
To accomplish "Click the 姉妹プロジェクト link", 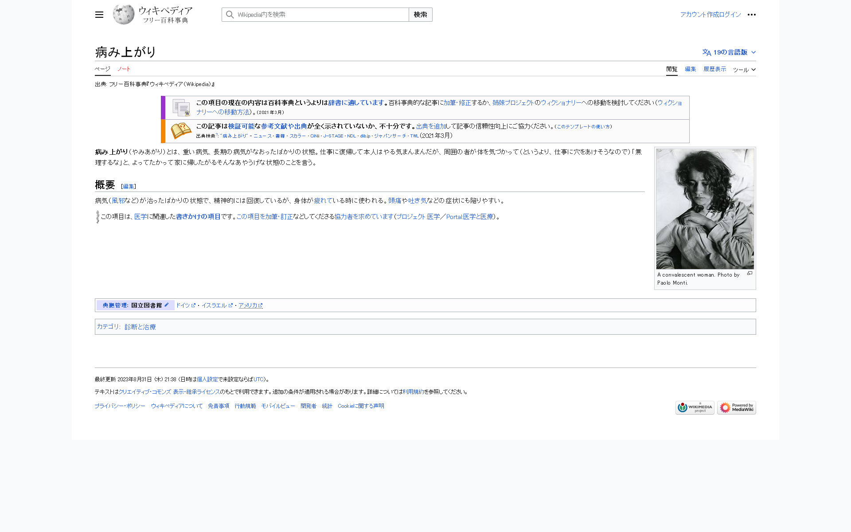I will [x=513, y=103].
